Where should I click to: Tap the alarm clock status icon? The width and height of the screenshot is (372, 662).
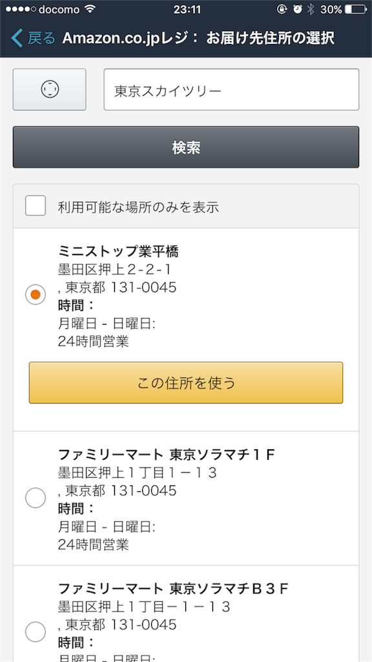tap(298, 9)
